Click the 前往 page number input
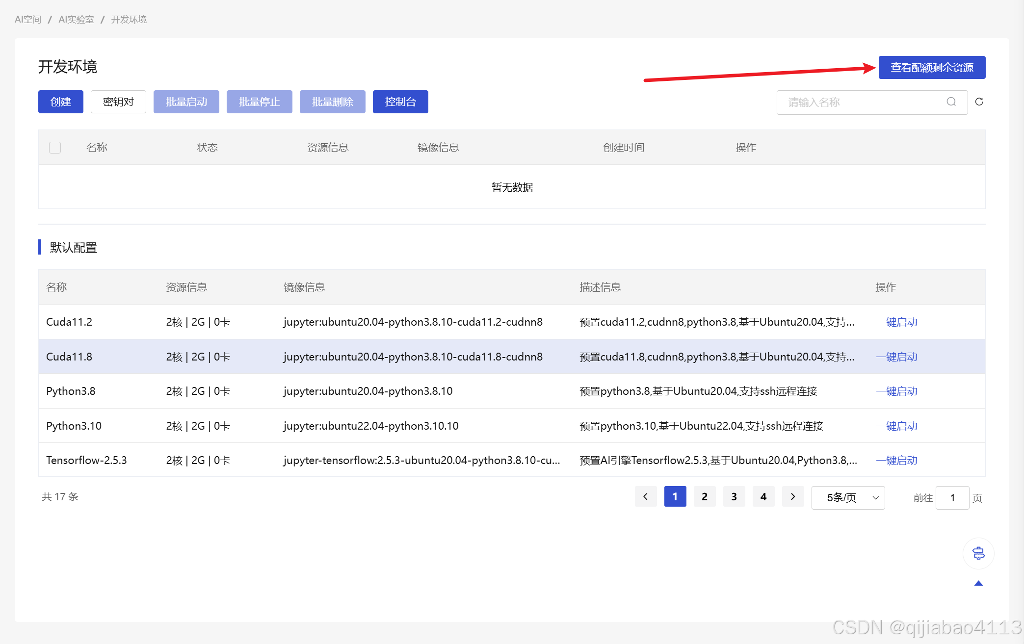Image resolution: width=1024 pixels, height=644 pixels. (x=952, y=498)
